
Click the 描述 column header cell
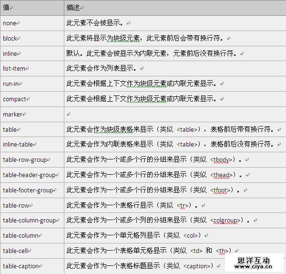(x=175, y=8)
